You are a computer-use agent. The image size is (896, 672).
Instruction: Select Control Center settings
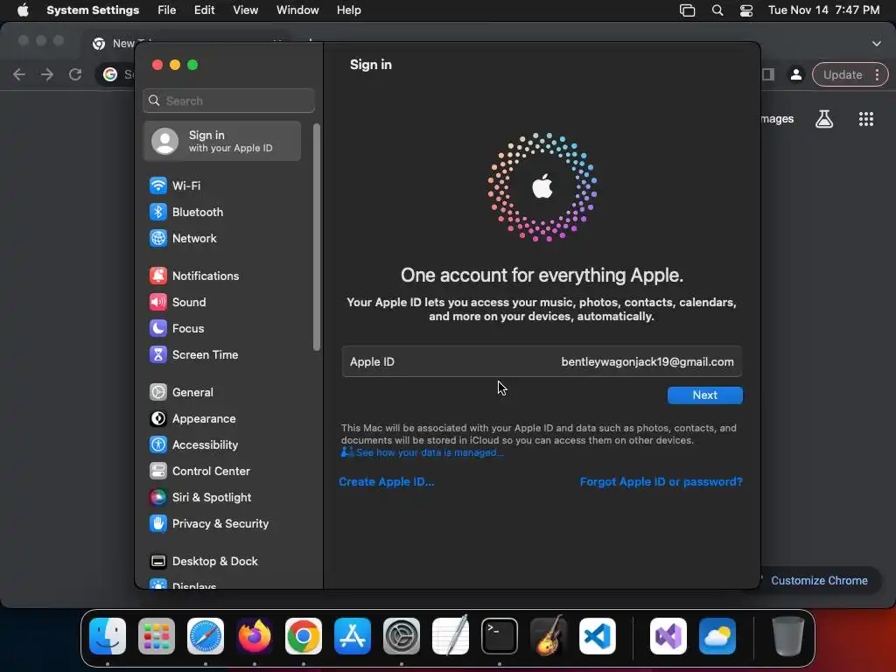click(x=222, y=472)
